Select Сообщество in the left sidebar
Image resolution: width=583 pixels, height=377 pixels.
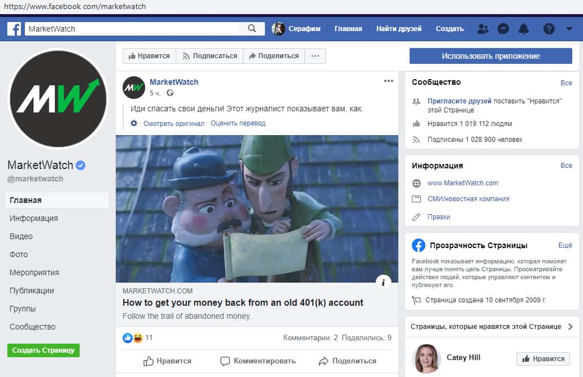[32, 327]
